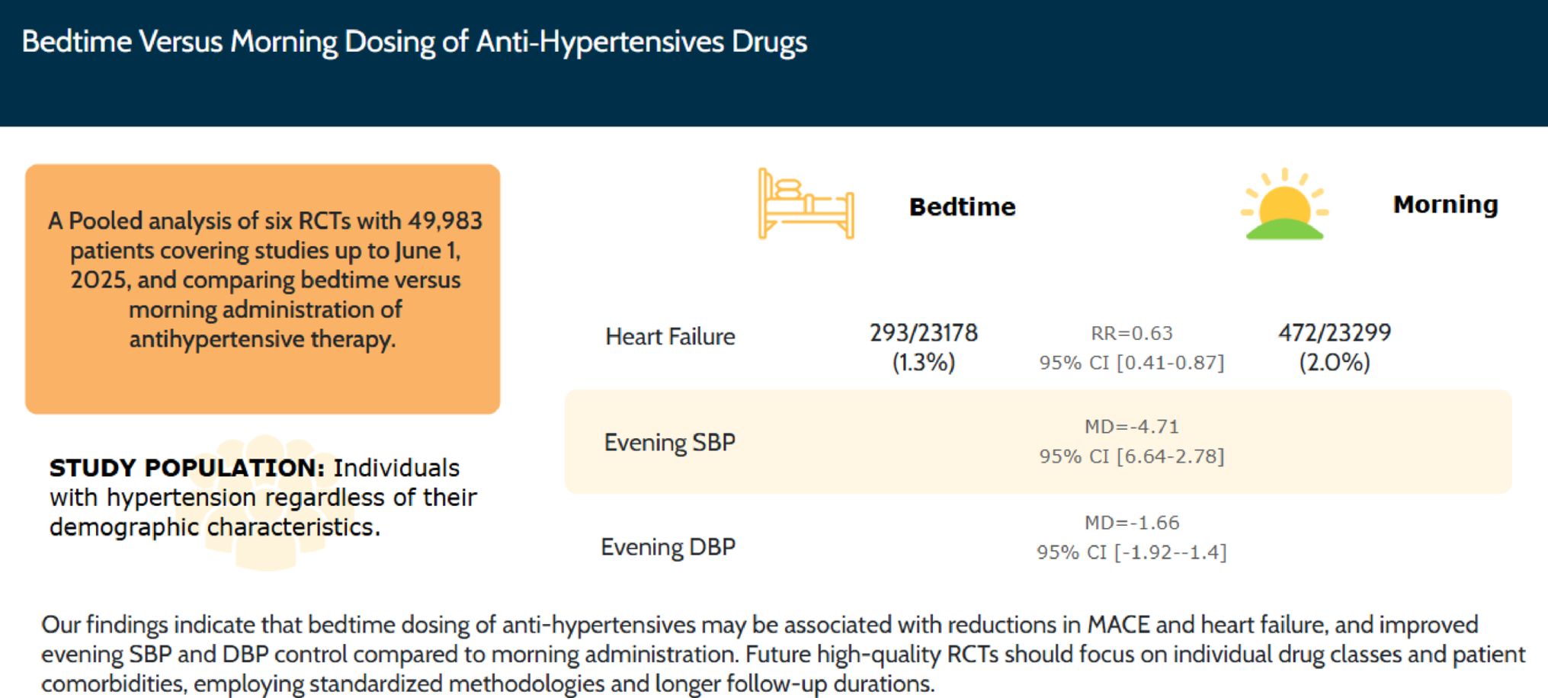This screenshot has height=698, width=1548.
Task: Click the RR=0.63 risk ratio text
Action: (x=1132, y=333)
